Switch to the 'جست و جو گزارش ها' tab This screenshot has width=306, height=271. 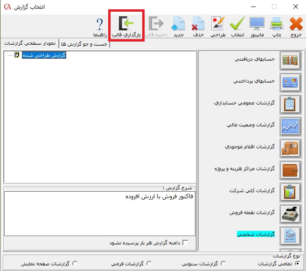[84, 44]
